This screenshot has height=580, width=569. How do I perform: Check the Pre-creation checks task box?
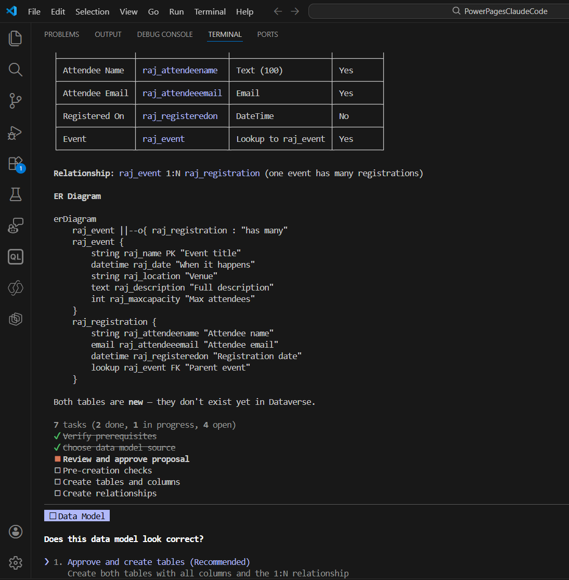pos(58,470)
